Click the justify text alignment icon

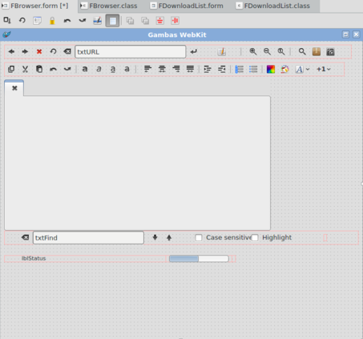(x=190, y=69)
